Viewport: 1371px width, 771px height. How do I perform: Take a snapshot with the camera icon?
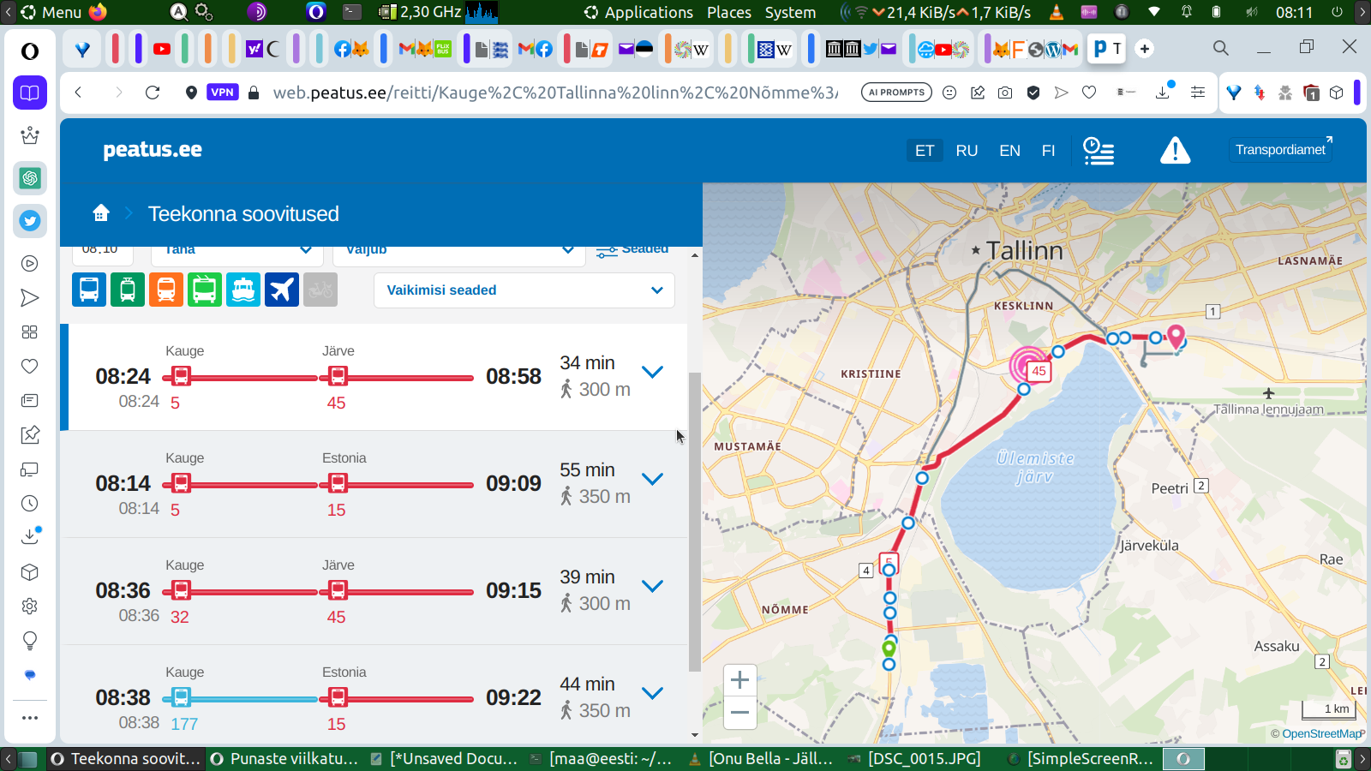click(1005, 93)
